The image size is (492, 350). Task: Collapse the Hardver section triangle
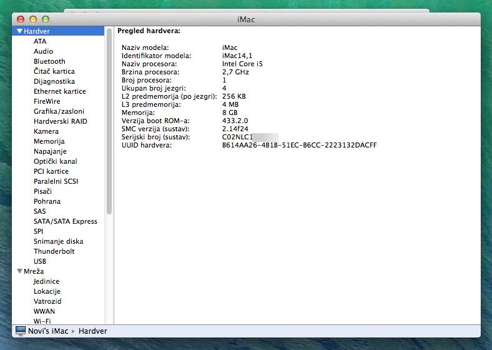click(x=19, y=31)
